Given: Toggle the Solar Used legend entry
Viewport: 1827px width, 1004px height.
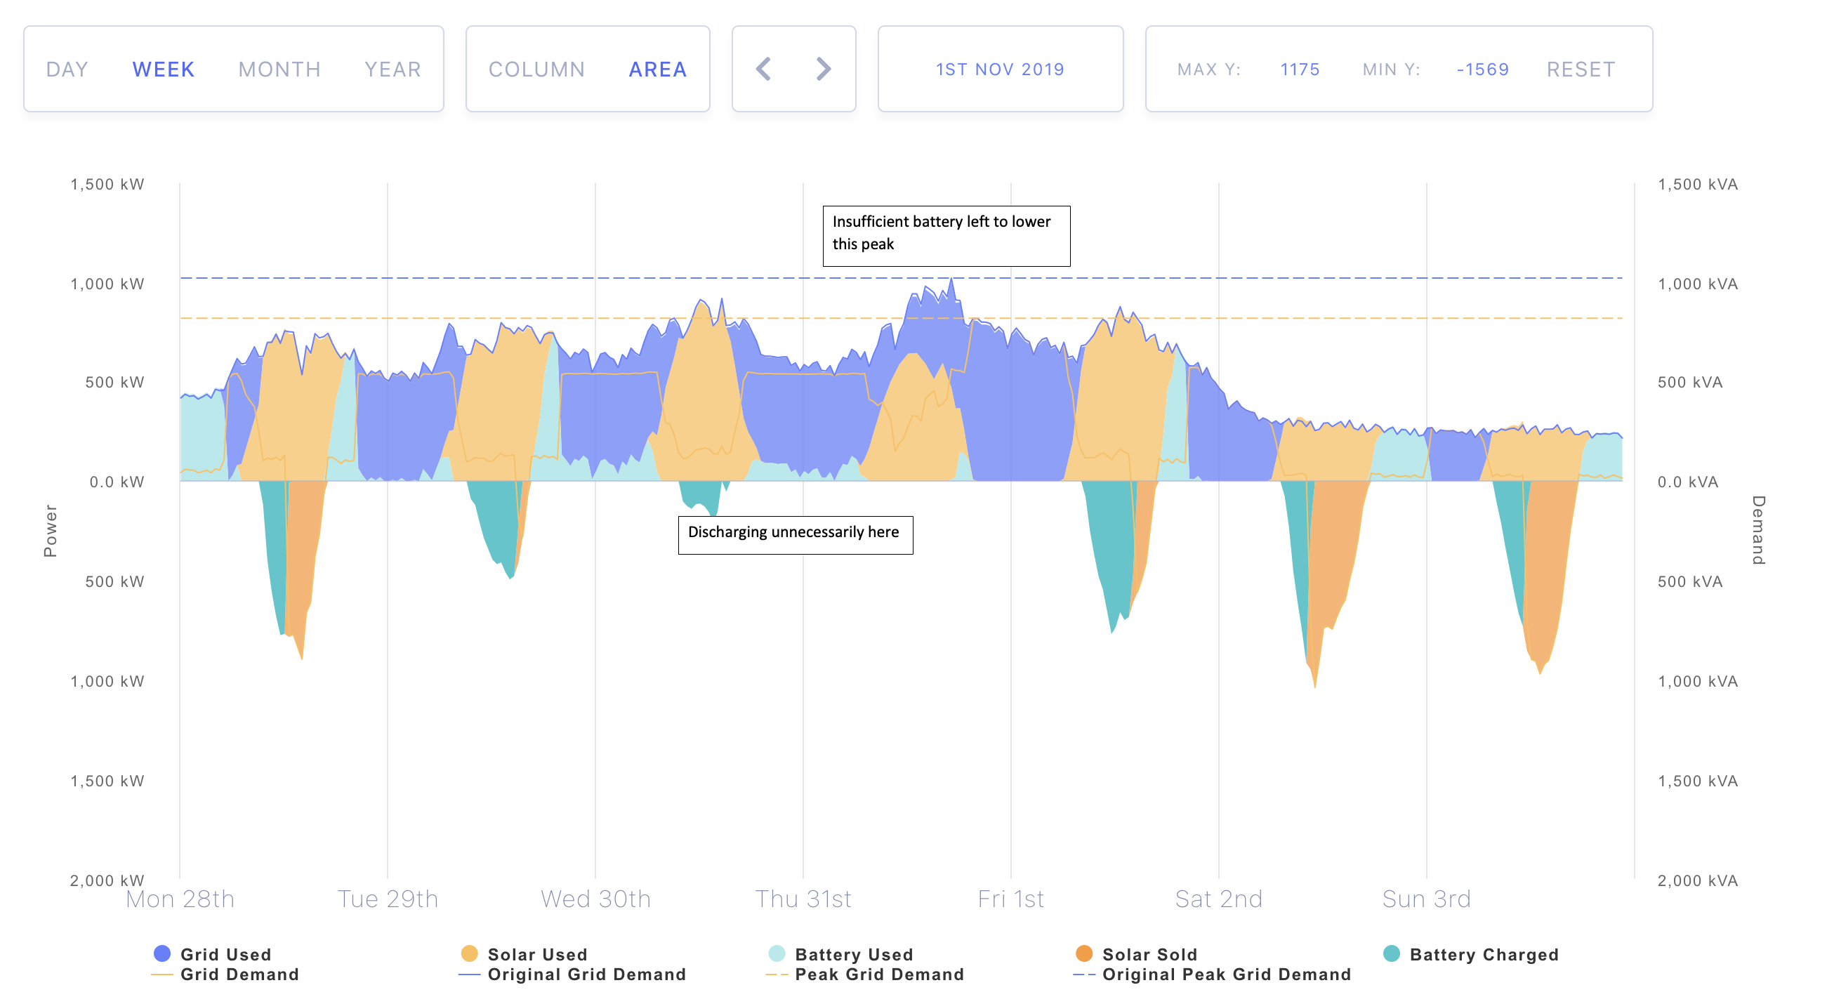Looking at the screenshot, I should click(524, 953).
